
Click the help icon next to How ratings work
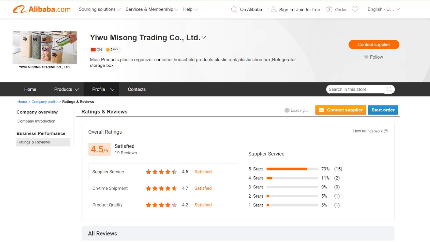386,131
